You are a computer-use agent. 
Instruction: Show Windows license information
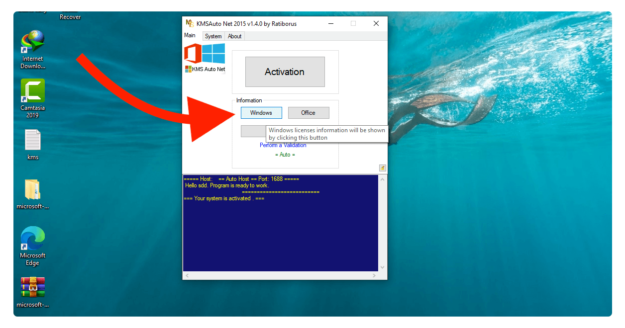261,113
